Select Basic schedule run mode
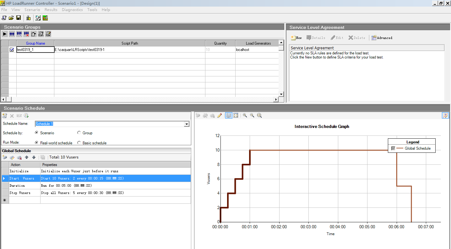The height and width of the screenshot is (249, 451). pos(79,143)
